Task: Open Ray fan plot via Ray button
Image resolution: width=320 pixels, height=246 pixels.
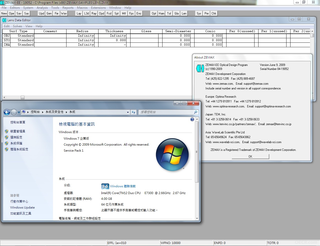Action: click(94, 13)
